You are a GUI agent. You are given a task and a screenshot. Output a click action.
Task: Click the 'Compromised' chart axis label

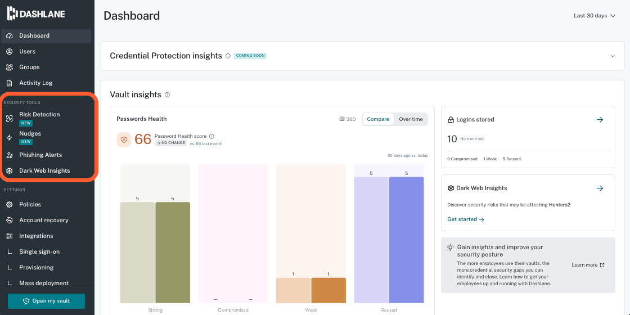[233, 310]
